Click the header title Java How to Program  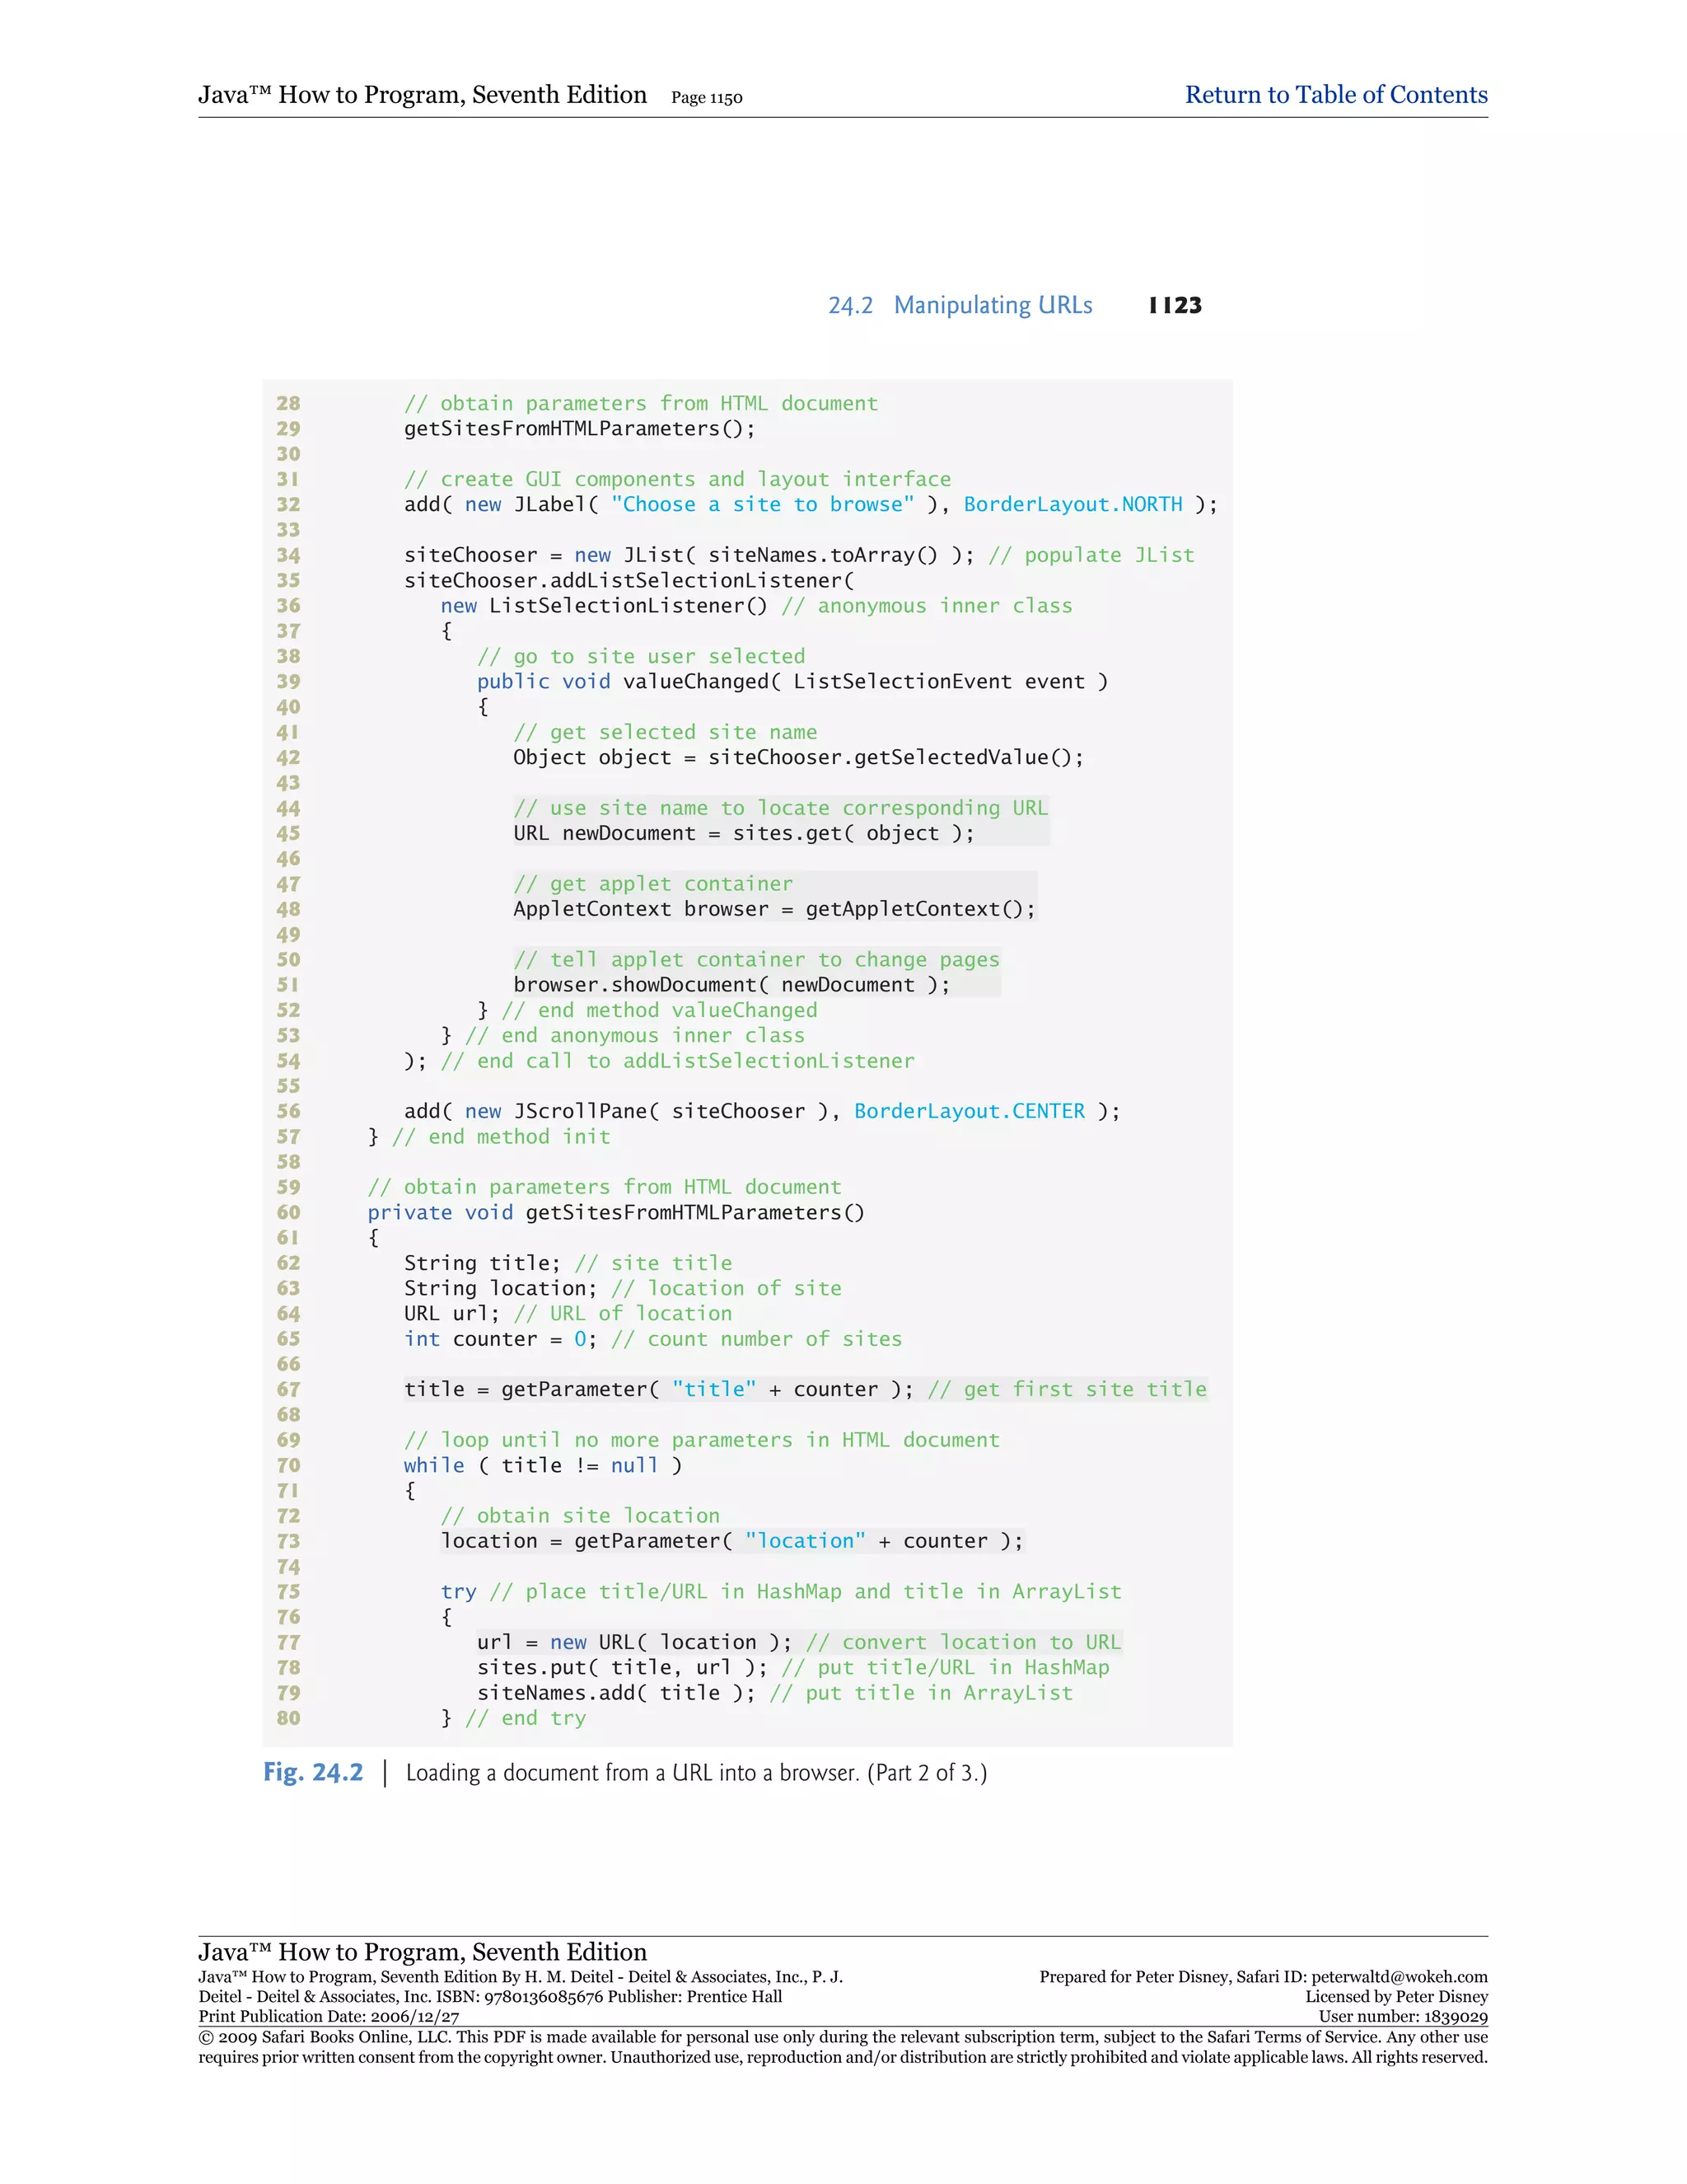(422, 95)
